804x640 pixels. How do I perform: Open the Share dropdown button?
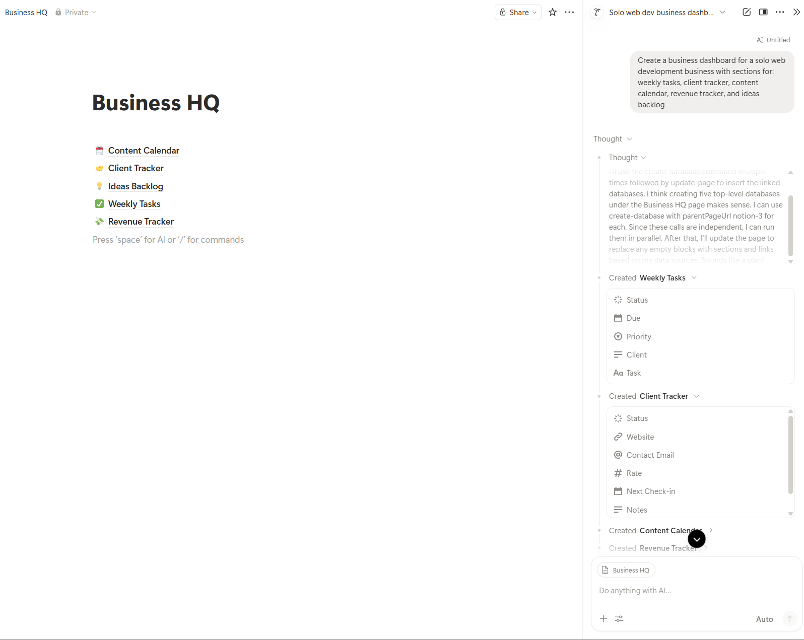518,12
